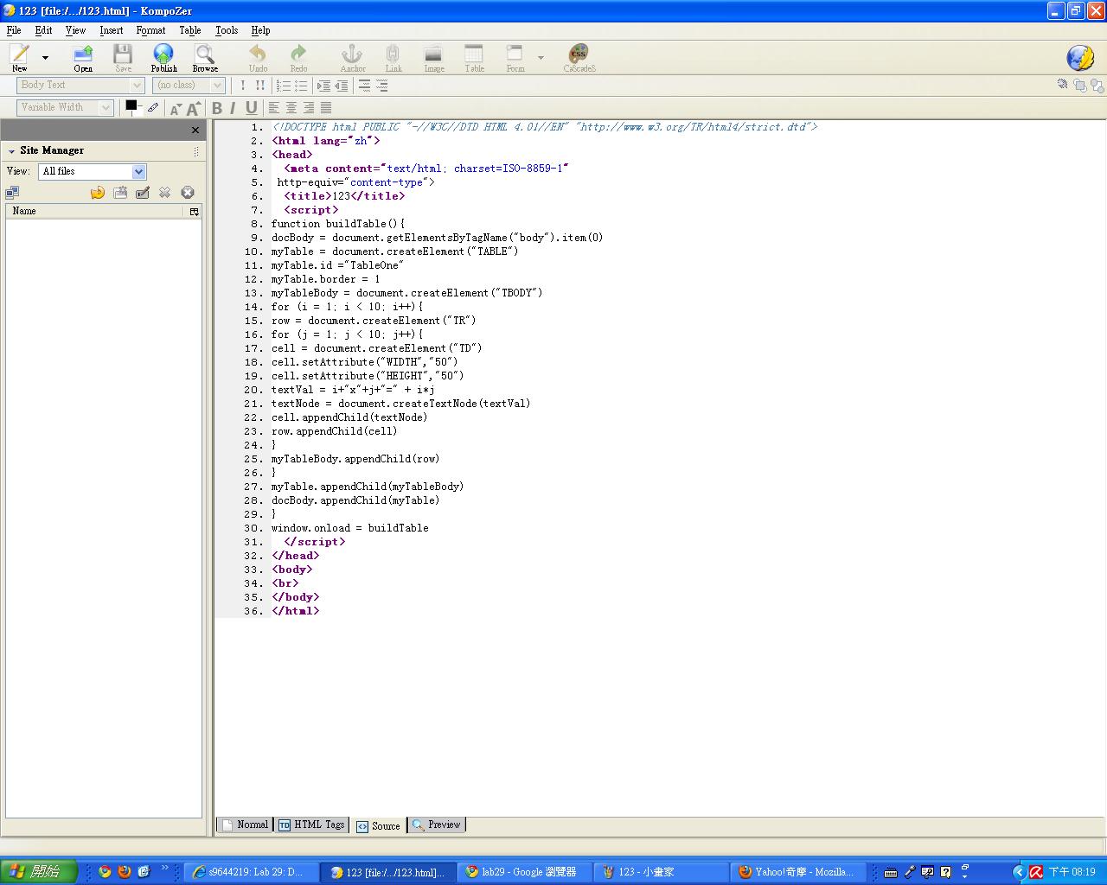Open the File menu
This screenshot has height=885, width=1107.
(14, 30)
